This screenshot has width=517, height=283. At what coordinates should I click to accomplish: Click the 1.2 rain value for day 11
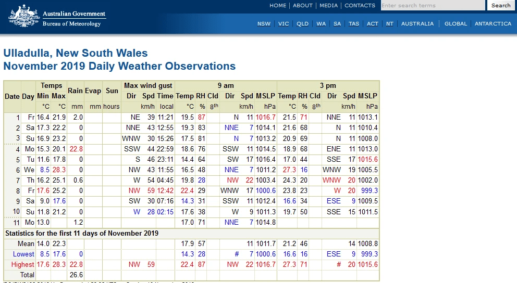[78, 223]
